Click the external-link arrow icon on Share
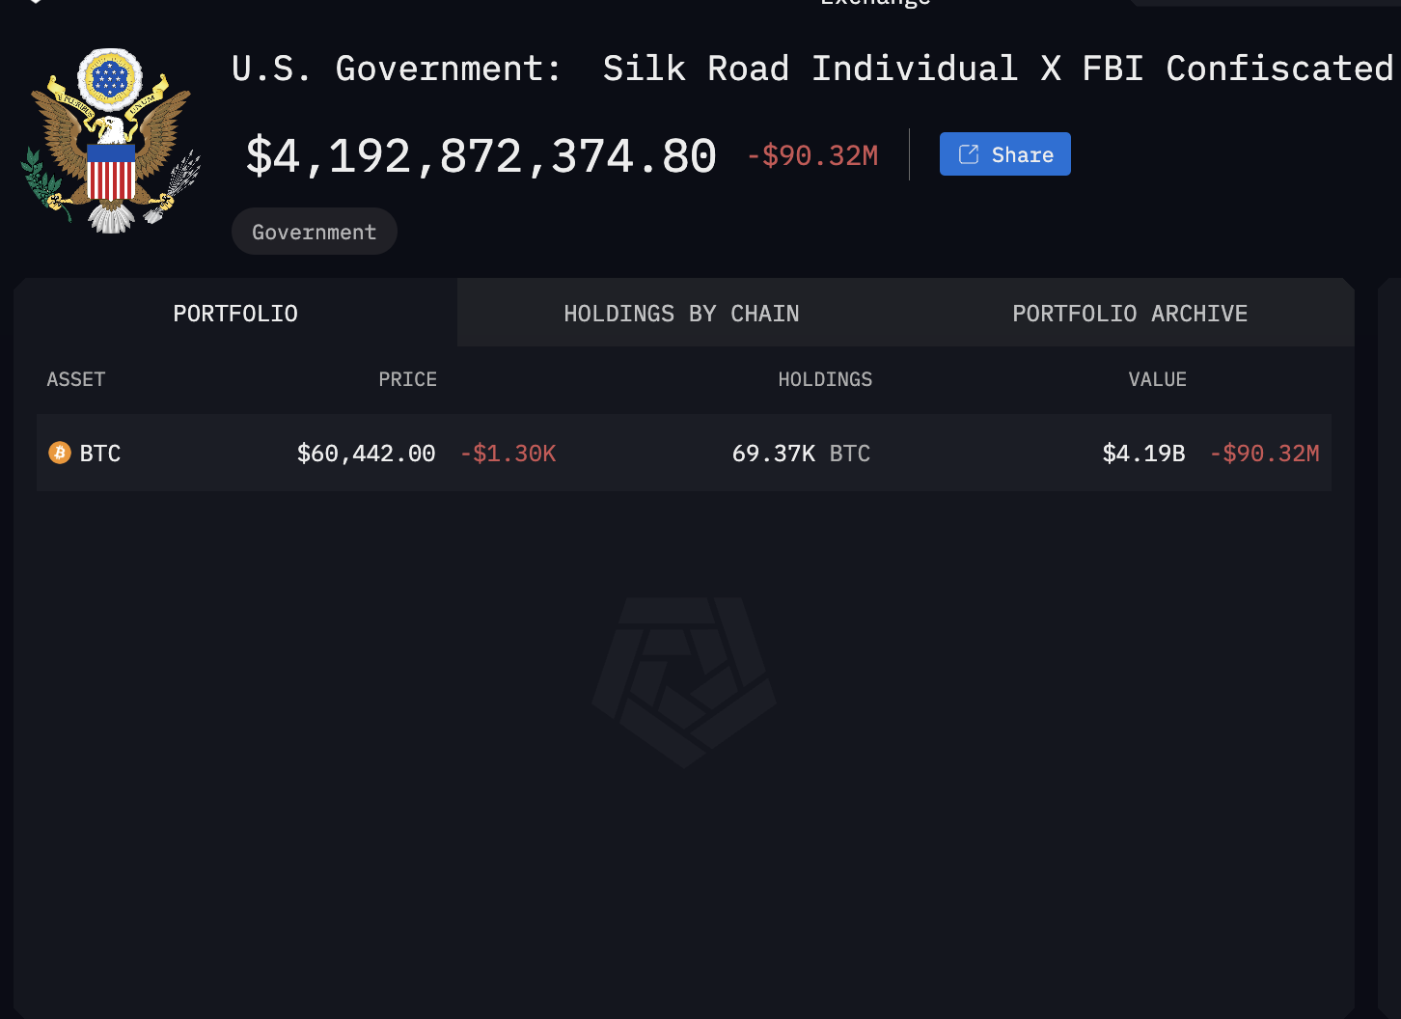The width and height of the screenshot is (1401, 1019). coord(968,153)
